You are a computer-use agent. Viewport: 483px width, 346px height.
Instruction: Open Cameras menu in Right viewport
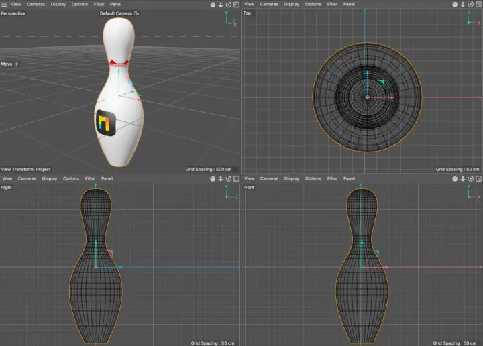coord(27,178)
